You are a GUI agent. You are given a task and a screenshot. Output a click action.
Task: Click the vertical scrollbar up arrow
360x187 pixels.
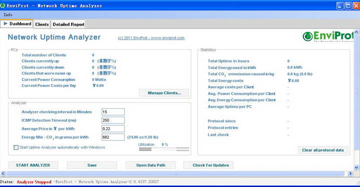[x=356, y=32]
